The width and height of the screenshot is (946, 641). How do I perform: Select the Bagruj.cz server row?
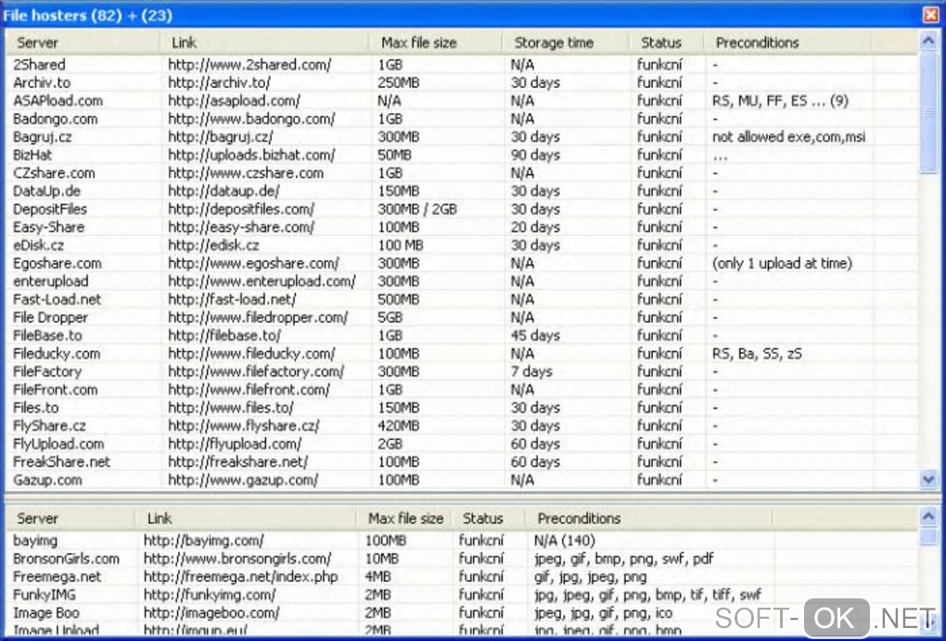tap(463, 137)
